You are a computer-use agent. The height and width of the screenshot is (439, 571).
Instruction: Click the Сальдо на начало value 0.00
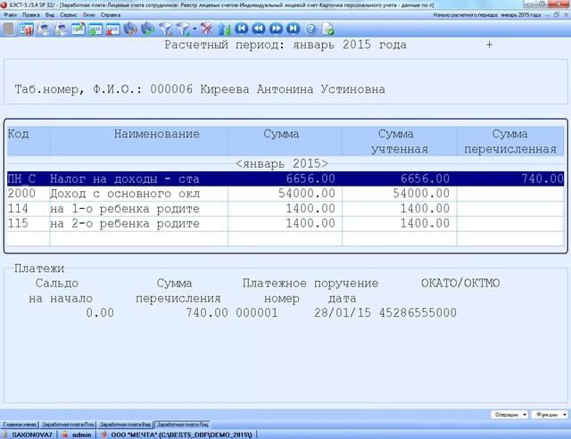tap(100, 312)
